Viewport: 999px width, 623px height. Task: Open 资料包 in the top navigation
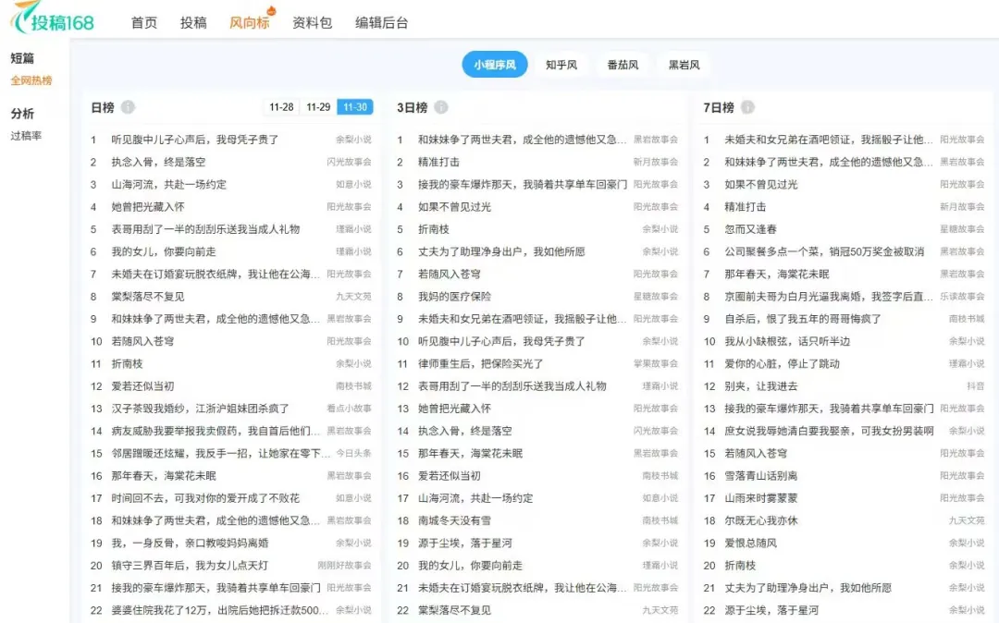(x=312, y=23)
